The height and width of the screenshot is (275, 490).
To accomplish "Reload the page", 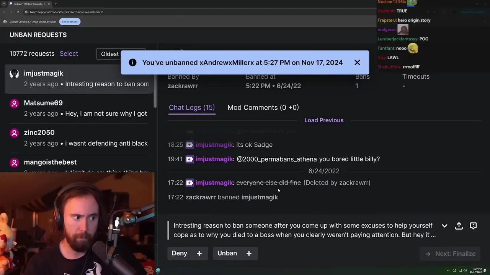I will [x=18, y=12].
